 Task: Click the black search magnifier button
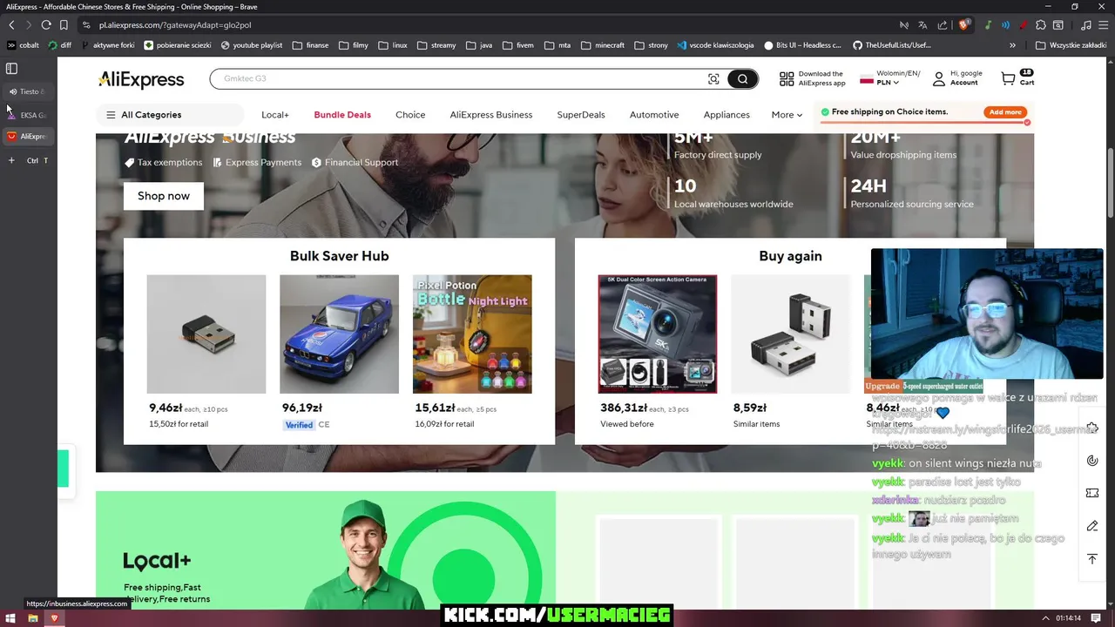tap(742, 79)
